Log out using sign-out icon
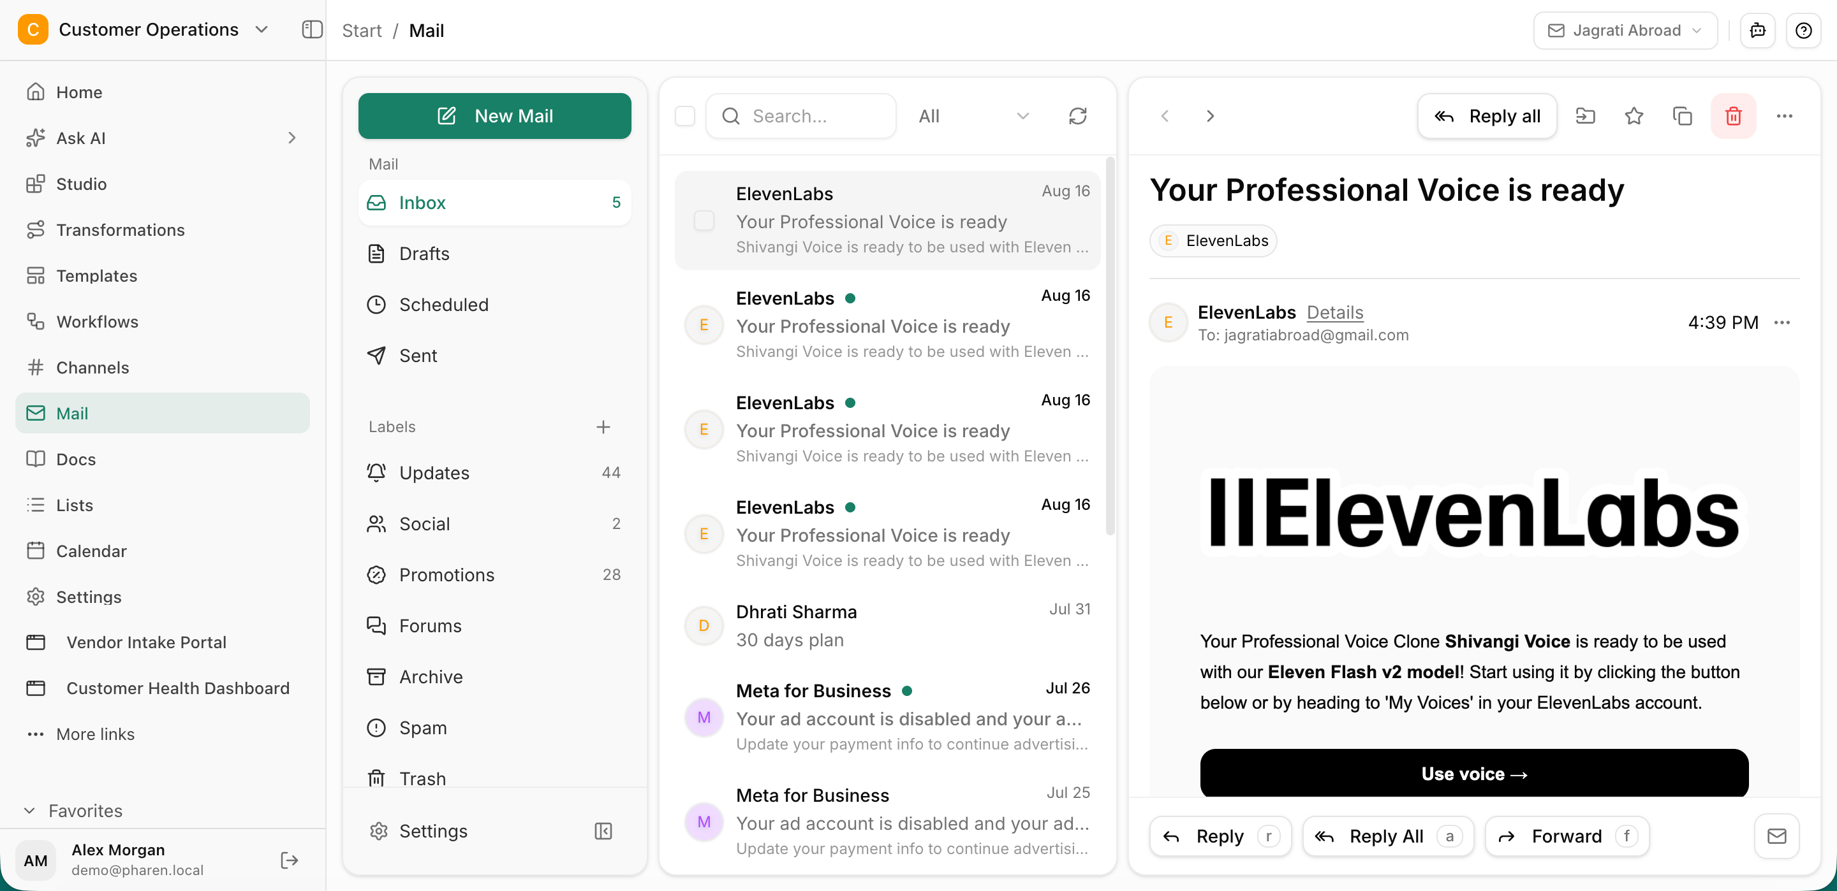 289,860
